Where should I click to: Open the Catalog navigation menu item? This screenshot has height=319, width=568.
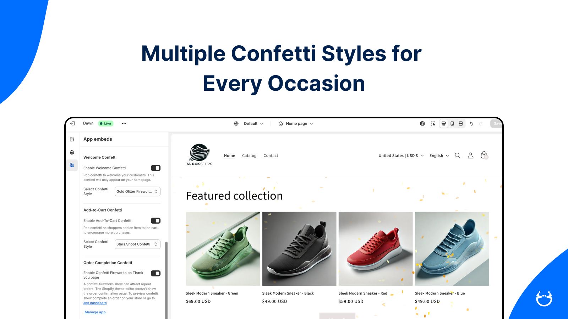click(x=249, y=156)
